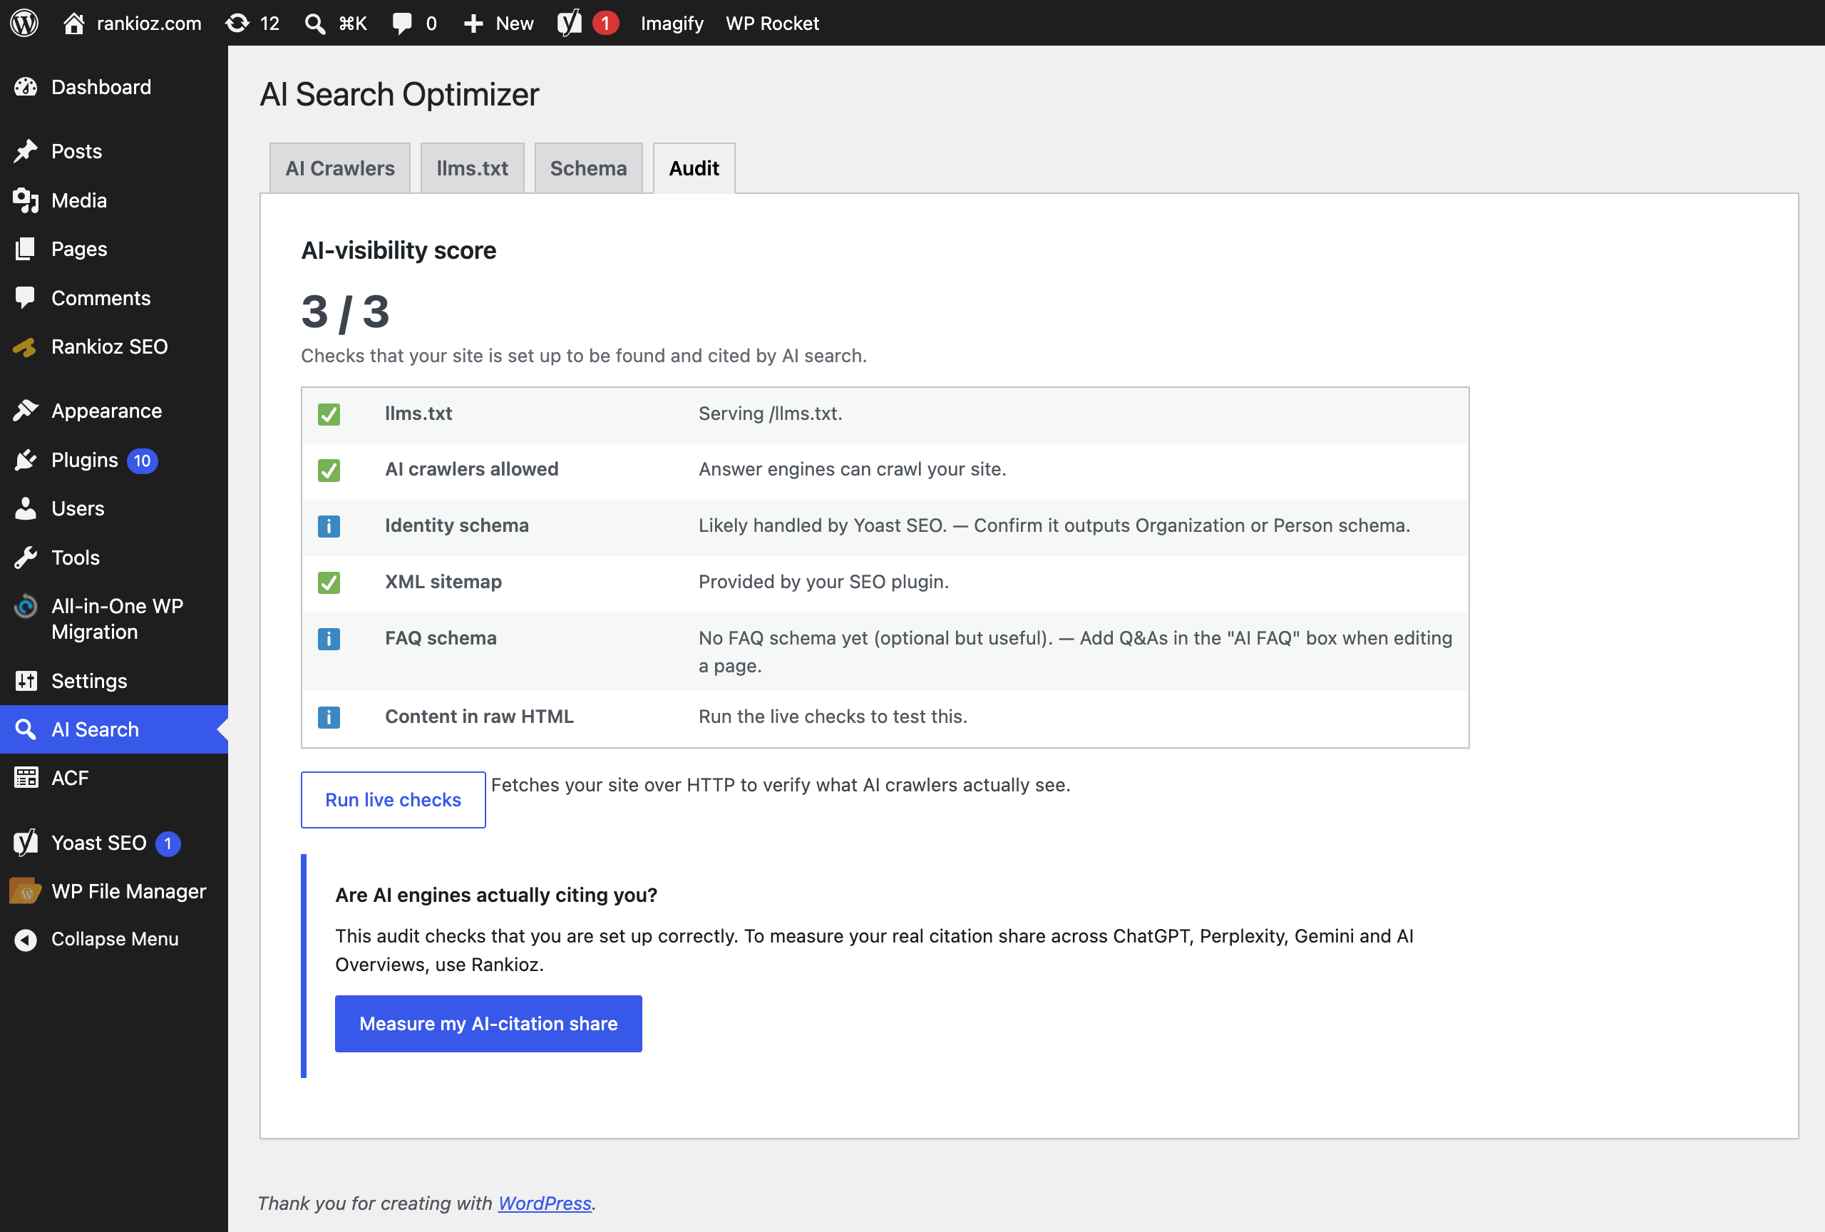Open the Plugins menu label
Viewport: 1825px width, 1232px height.
click(85, 459)
